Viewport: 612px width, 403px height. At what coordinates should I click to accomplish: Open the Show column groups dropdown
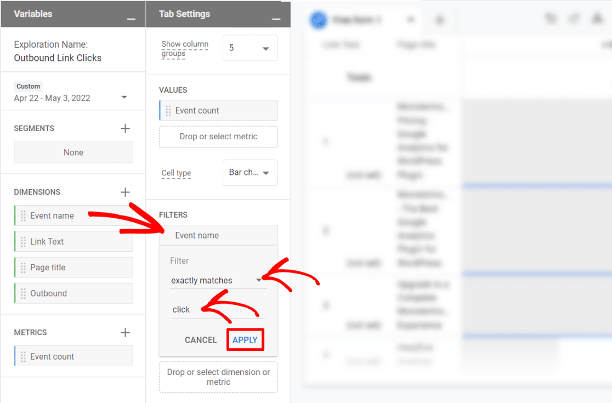[250, 48]
